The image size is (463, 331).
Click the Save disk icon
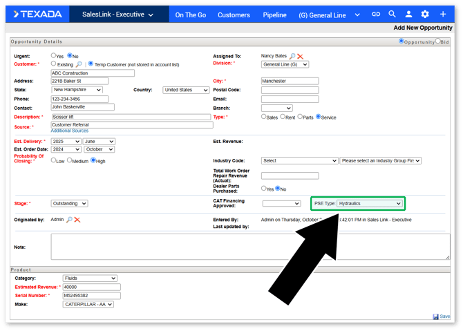click(436, 316)
